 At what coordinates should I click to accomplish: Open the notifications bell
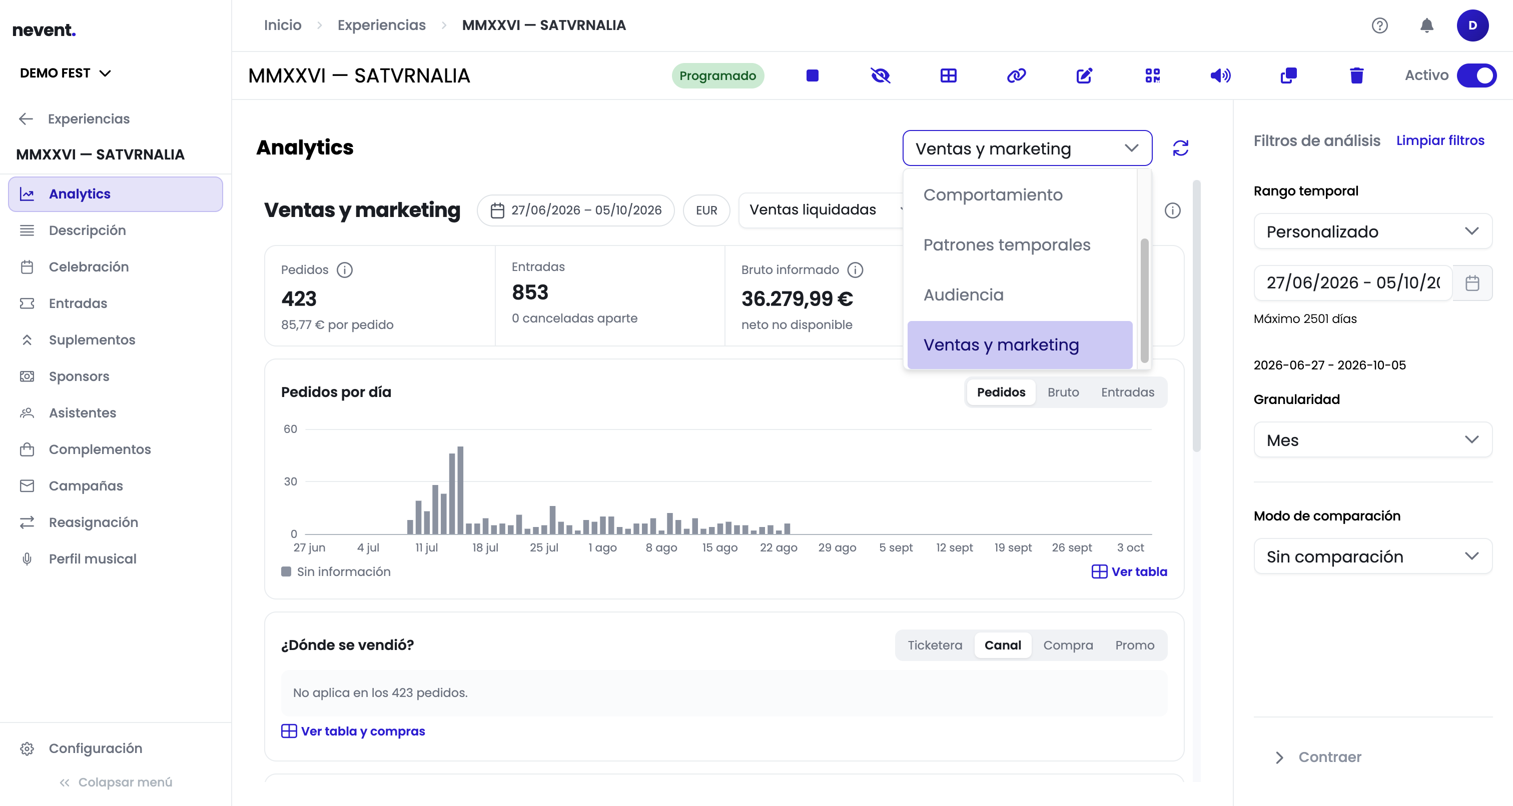(1426, 25)
